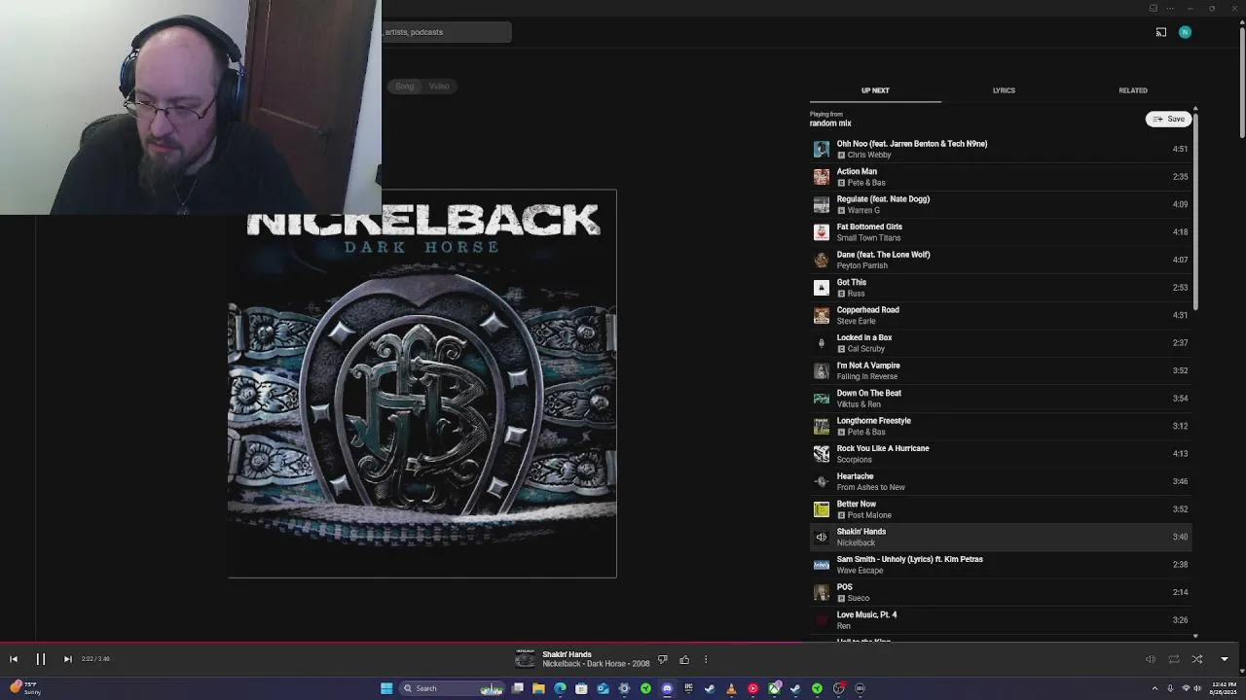Play Sam Smith - Unholy queue item
This screenshot has height=700, width=1246.
1000,565
